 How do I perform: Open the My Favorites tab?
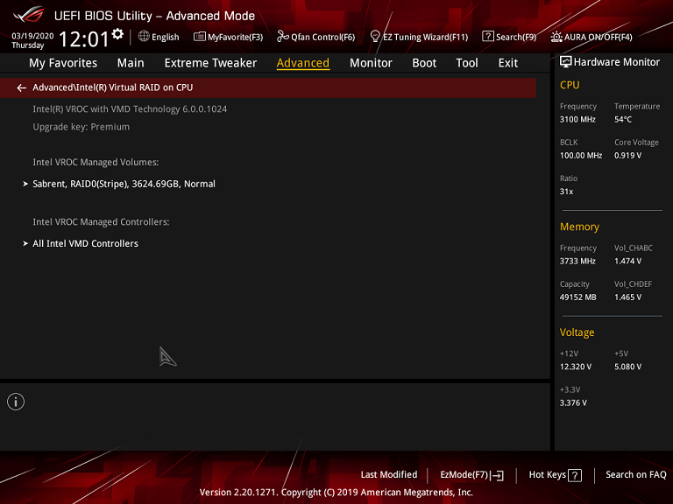[x=63, y=63]
